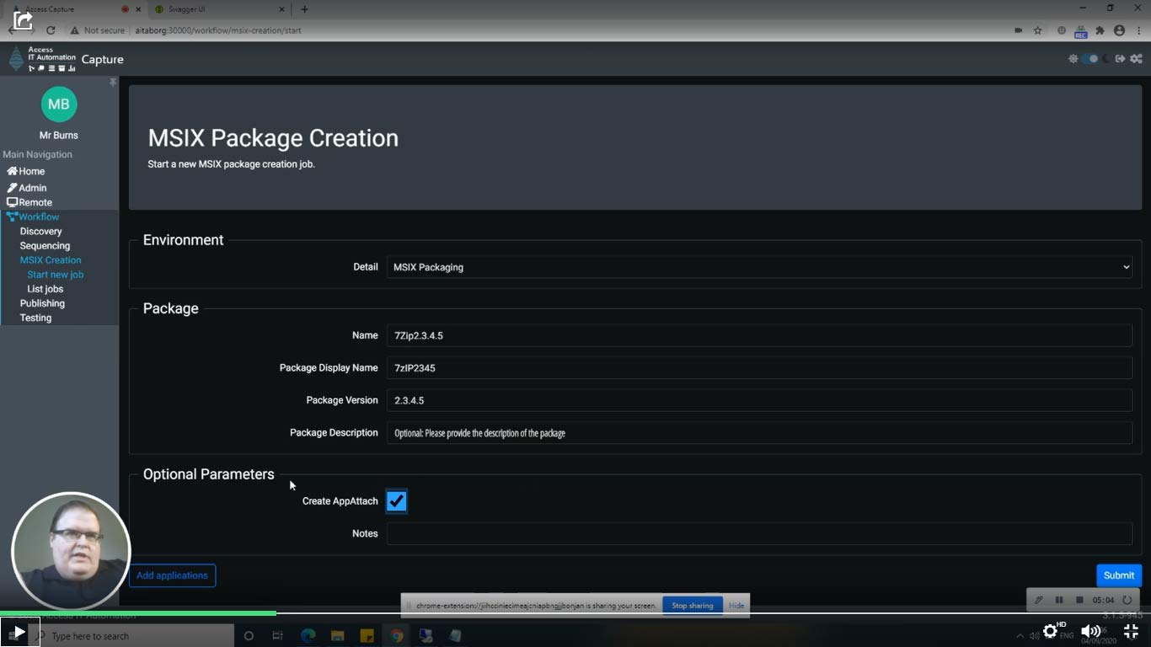Select the pen annotation icon in recording toolbar
The width and height of the screenshot is (1151, 647).
click(1038, 600)
